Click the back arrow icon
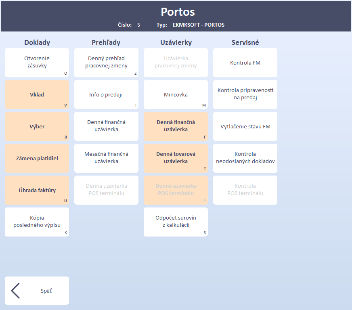The image size is (352, 310). click(15, 291)
